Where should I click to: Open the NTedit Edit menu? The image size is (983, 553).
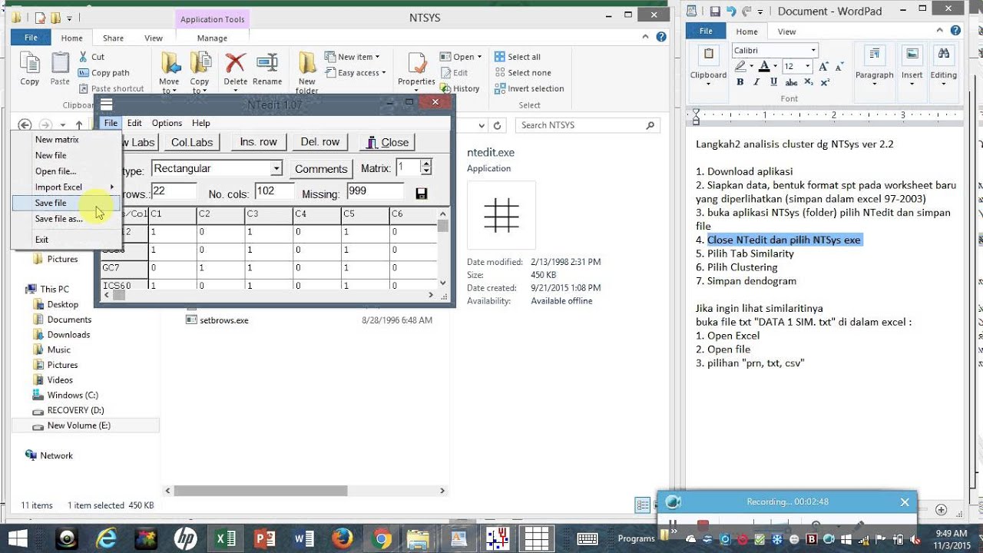134,123
